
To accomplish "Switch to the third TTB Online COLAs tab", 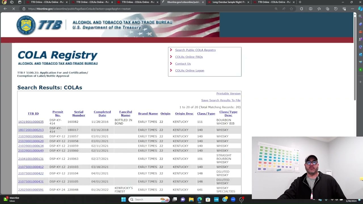I will tap(138, 2).
